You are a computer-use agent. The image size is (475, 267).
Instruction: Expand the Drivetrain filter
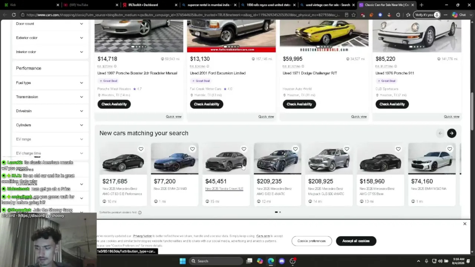[x=50, y=111]
